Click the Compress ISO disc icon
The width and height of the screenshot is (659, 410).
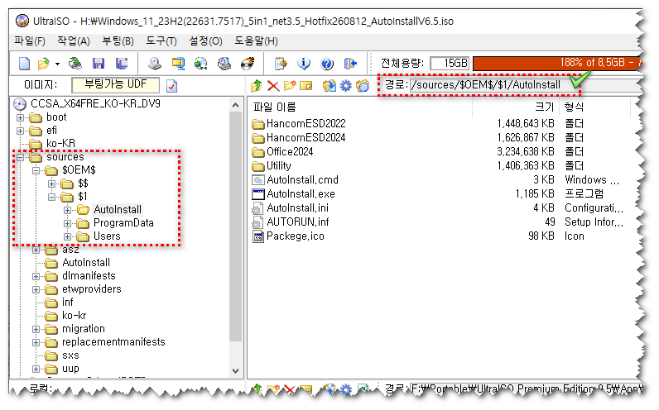click(201, 64)
